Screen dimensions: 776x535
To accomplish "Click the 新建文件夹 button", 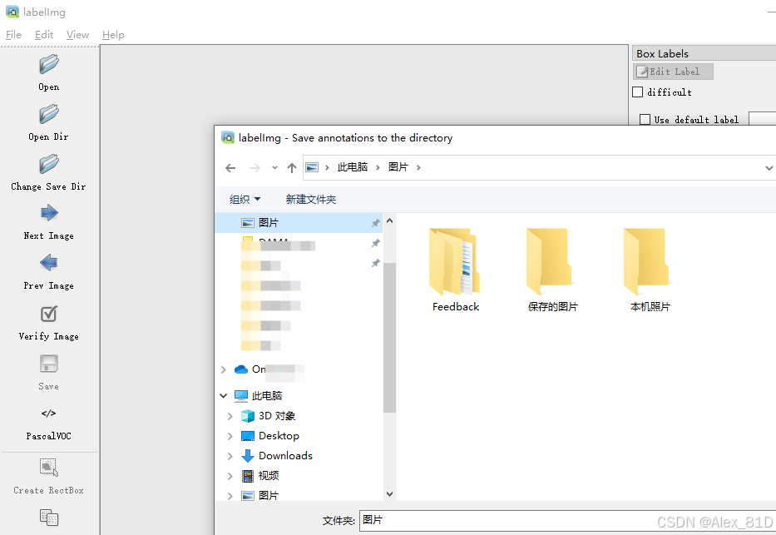I will [x=311, y=200].
